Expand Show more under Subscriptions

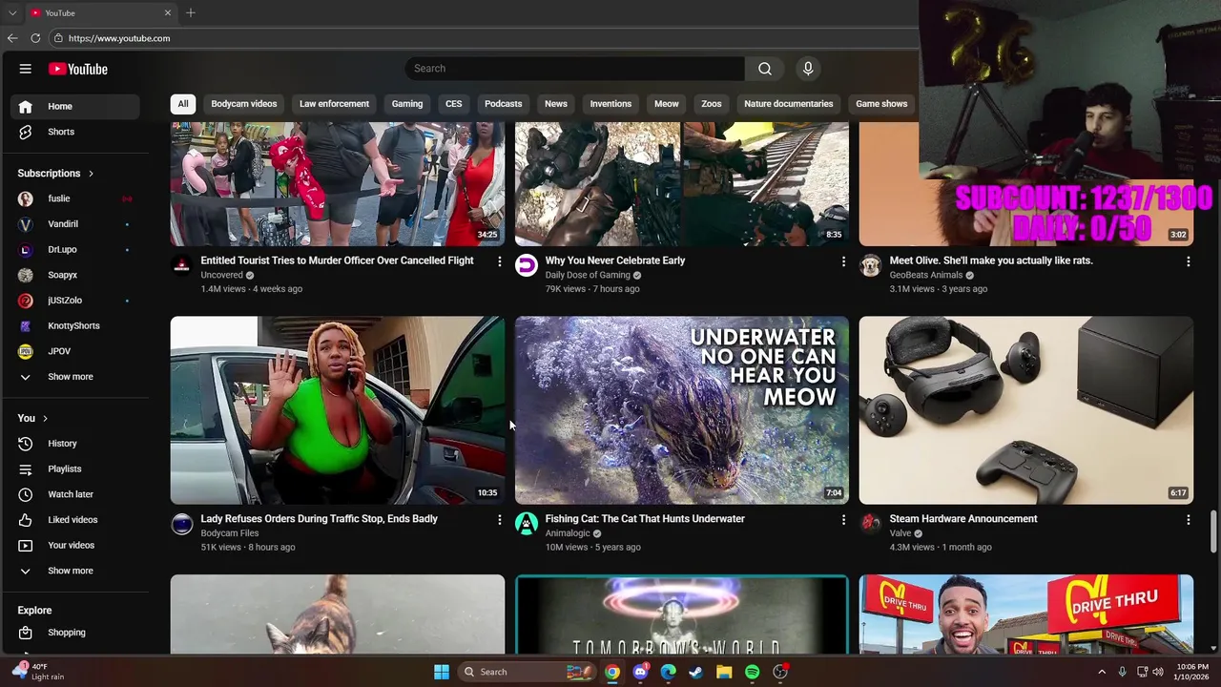click(x=74, y=377)
